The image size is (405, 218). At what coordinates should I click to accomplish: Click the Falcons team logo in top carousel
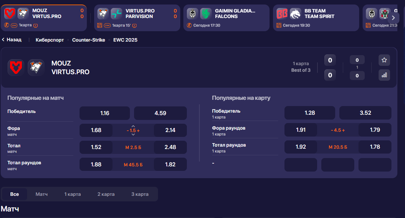pos(206,14)
